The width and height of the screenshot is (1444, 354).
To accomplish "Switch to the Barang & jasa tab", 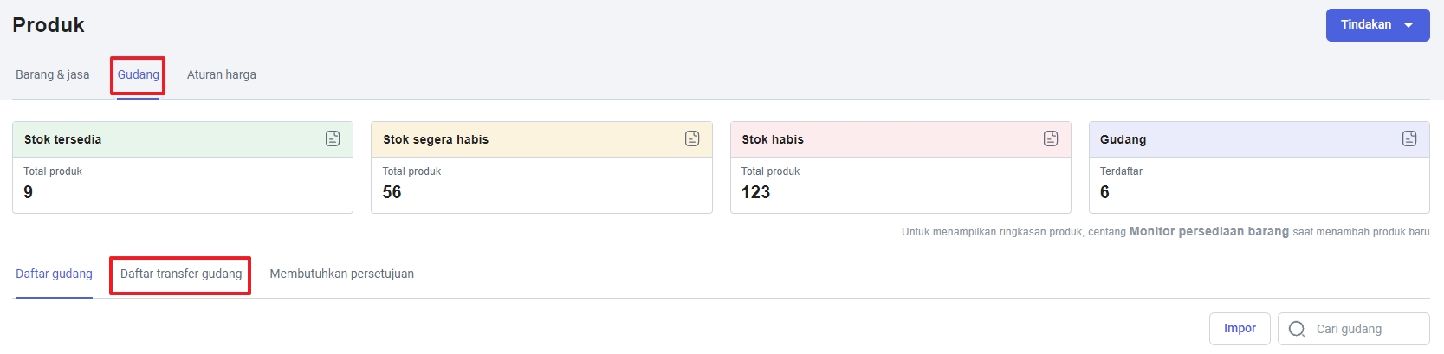I will [x=53, y=74].
